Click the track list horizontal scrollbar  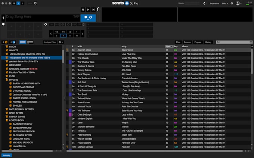155,151
